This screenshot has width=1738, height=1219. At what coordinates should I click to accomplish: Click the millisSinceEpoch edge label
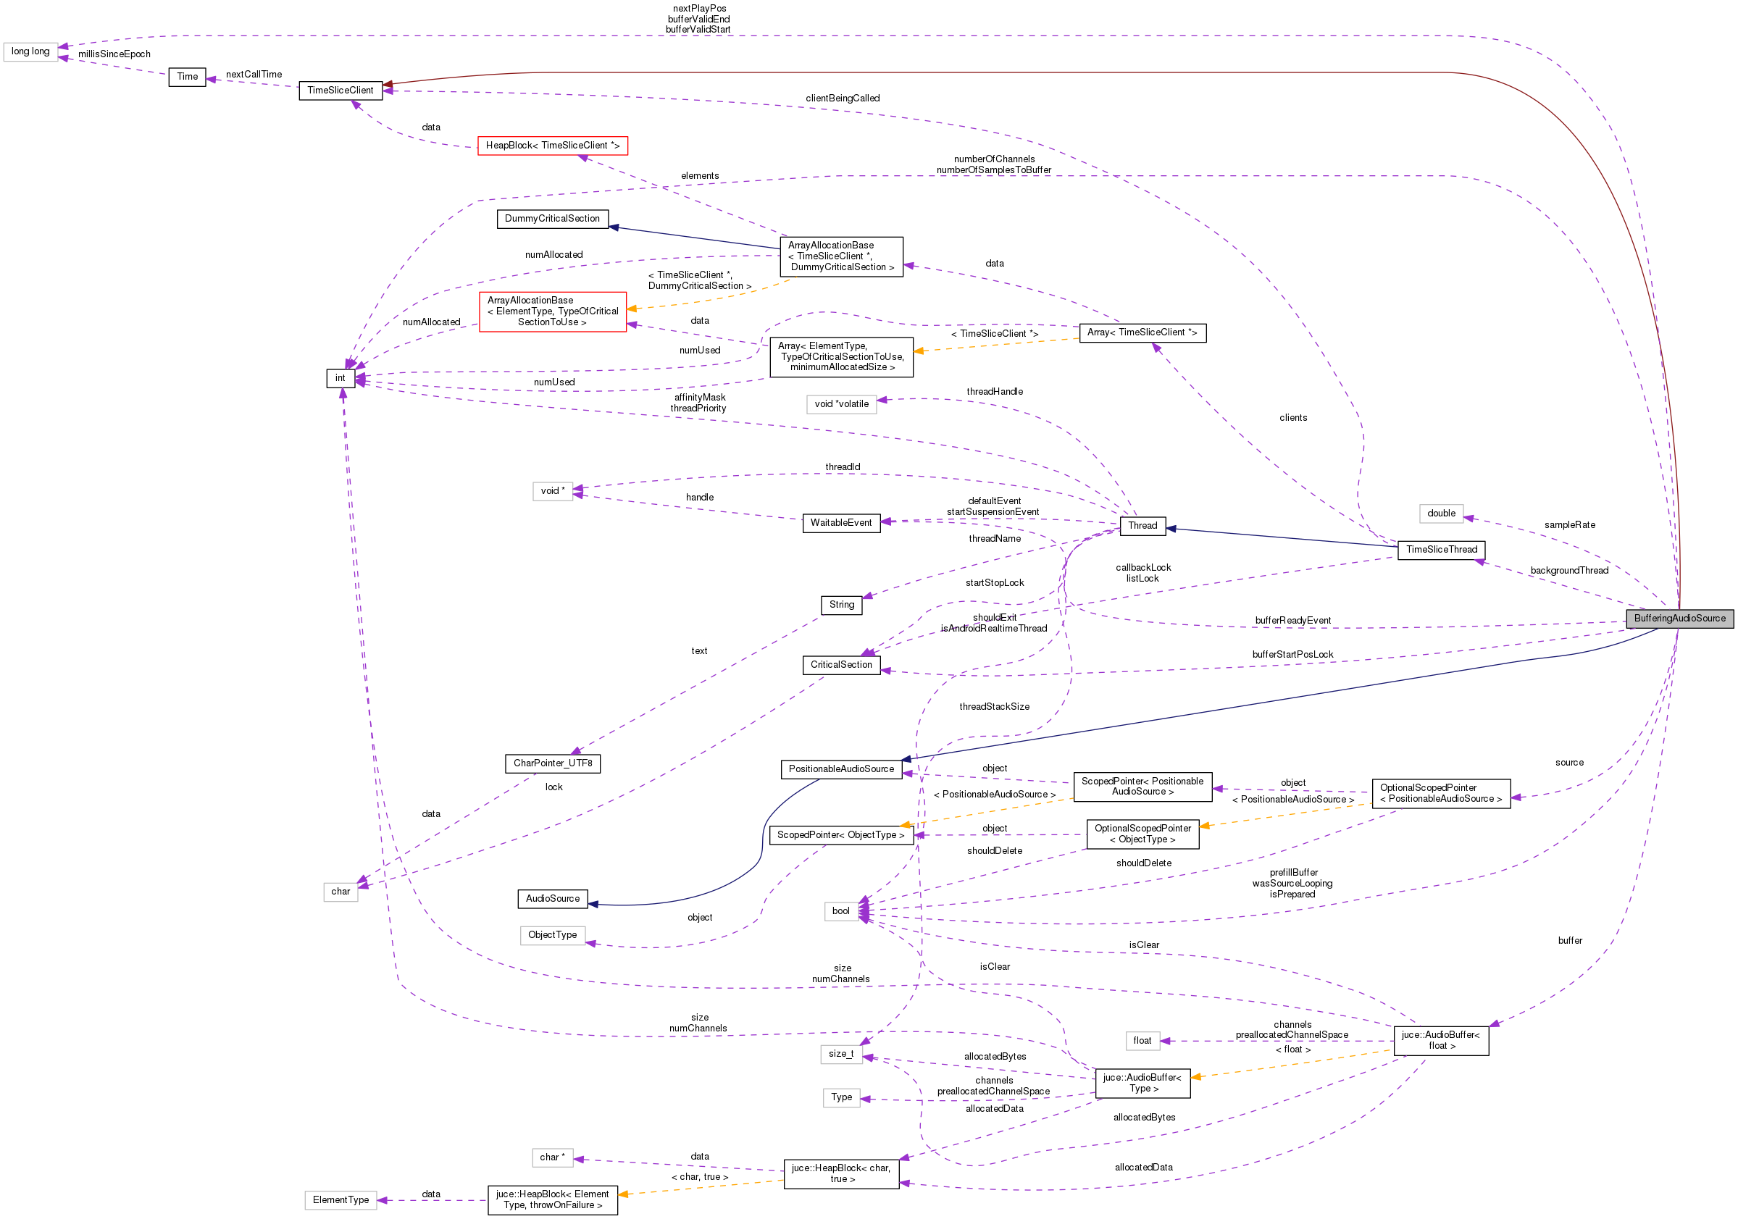[114, 54]
